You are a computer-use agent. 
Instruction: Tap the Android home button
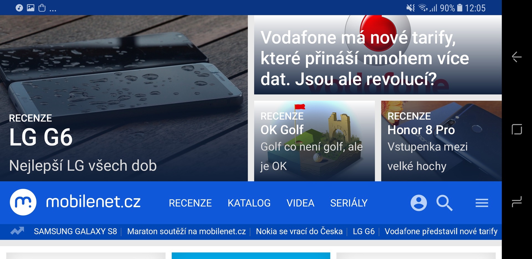pos(517,129)
